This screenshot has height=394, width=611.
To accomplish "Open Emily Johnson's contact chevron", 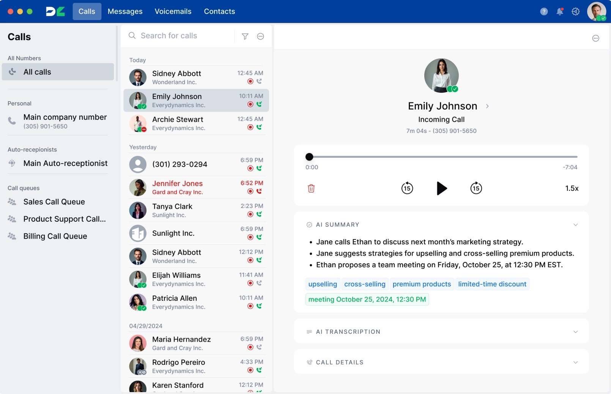I will point(487,106).
